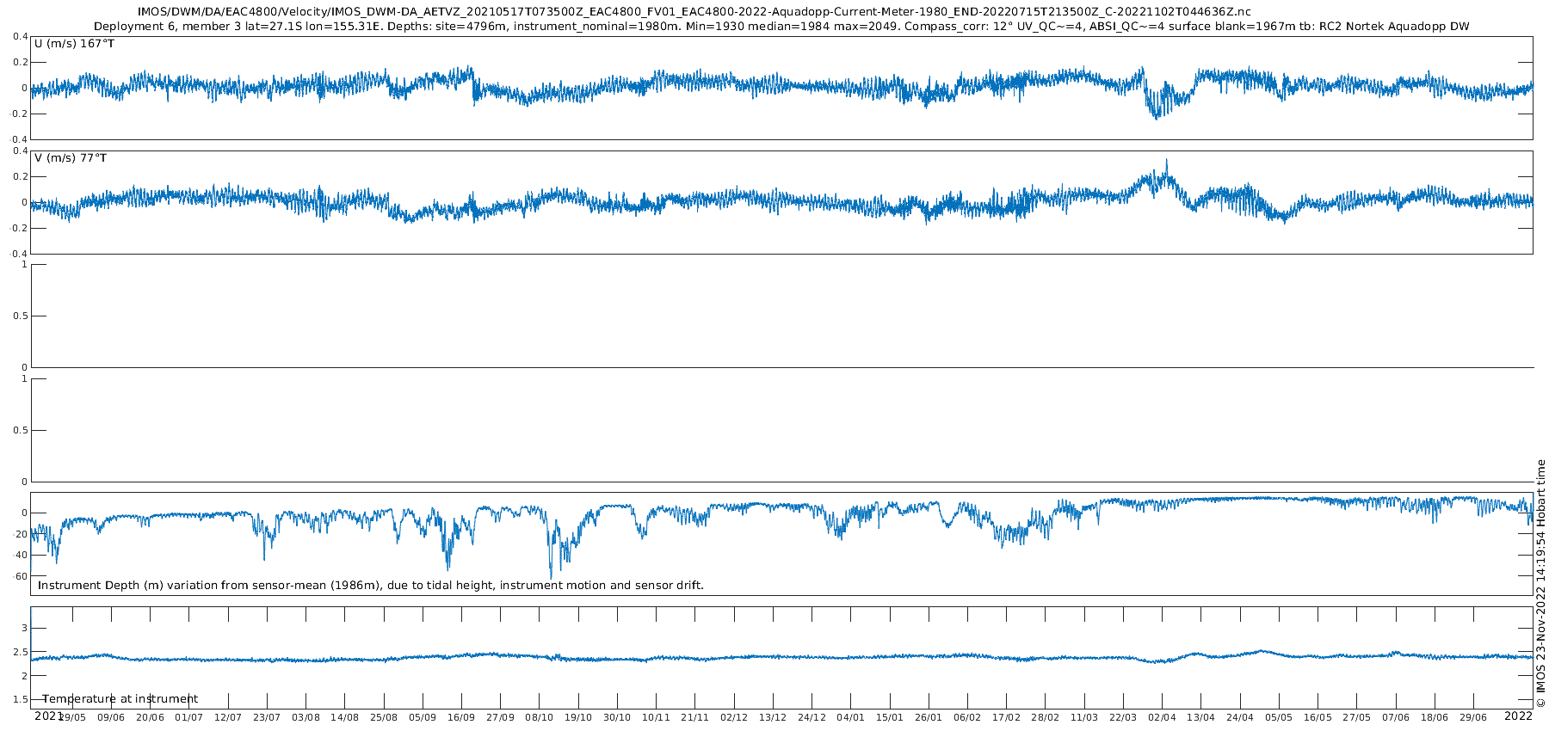Image resolution: width=1549 pixels, height=731 pixels.
Task: Click the 60 tick on depth axis
Action: pos(22,576)
